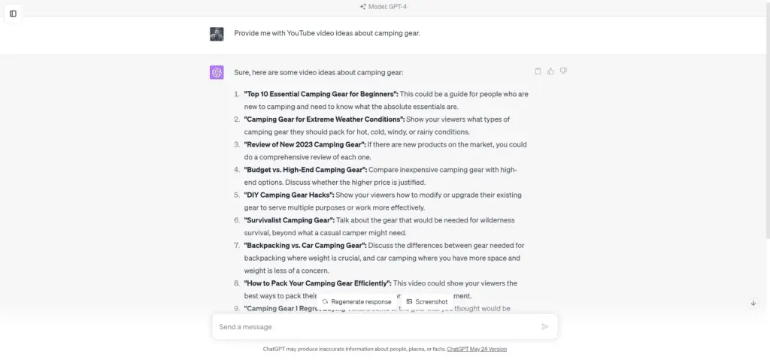770x363 pixels.
Task: Jump to bottom with the down arrow
Action: (x=753, y=303)
